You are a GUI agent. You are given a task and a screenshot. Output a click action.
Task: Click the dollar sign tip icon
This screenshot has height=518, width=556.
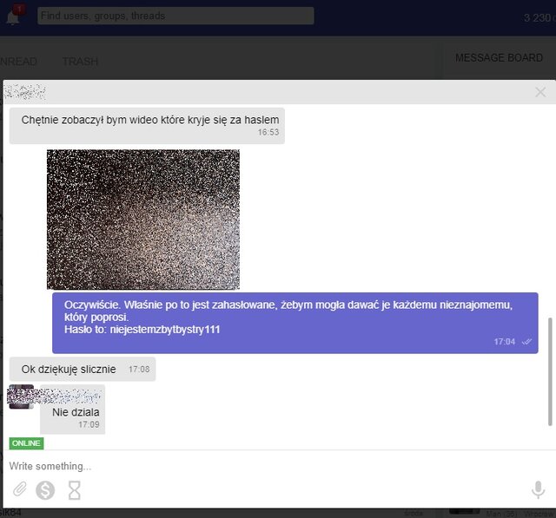pos(45,490)
